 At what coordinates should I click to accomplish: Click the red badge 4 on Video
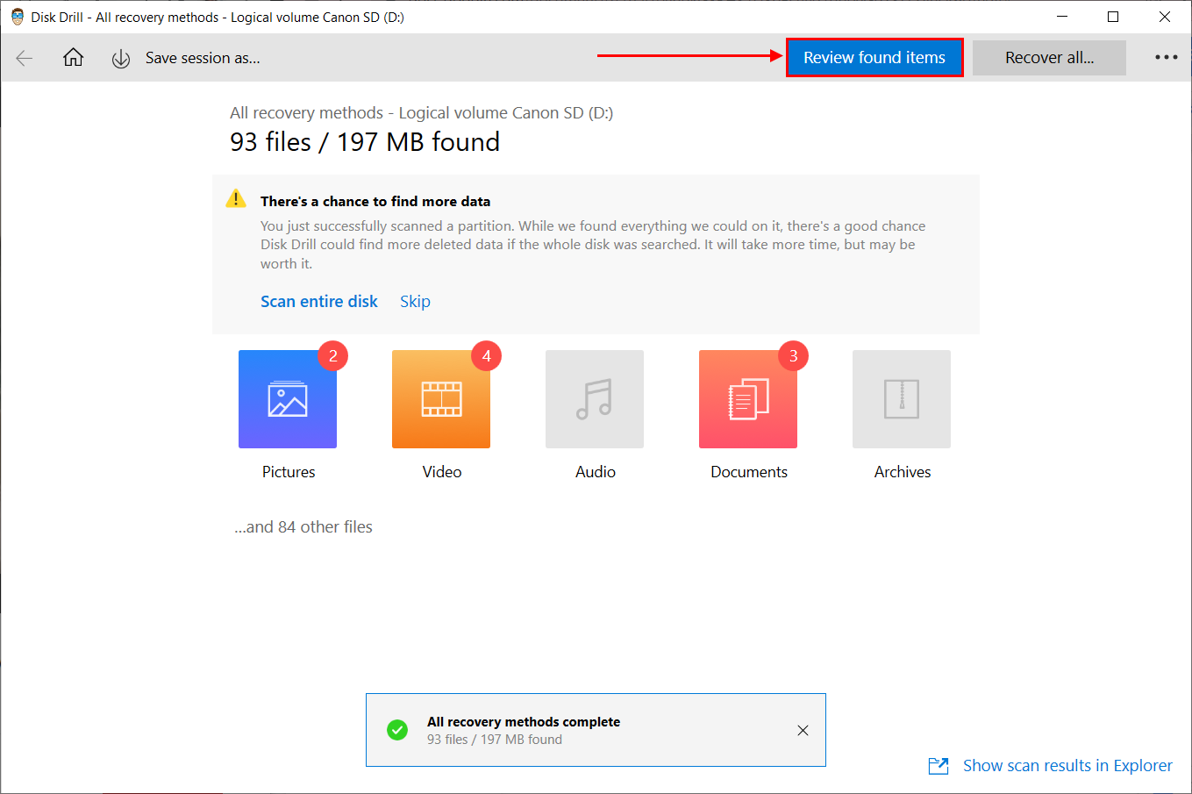point(487,356)
